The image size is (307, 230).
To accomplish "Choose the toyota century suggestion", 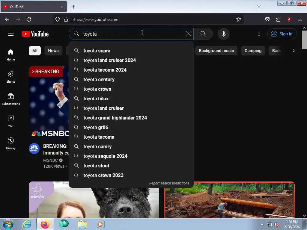I will point(131,79).
